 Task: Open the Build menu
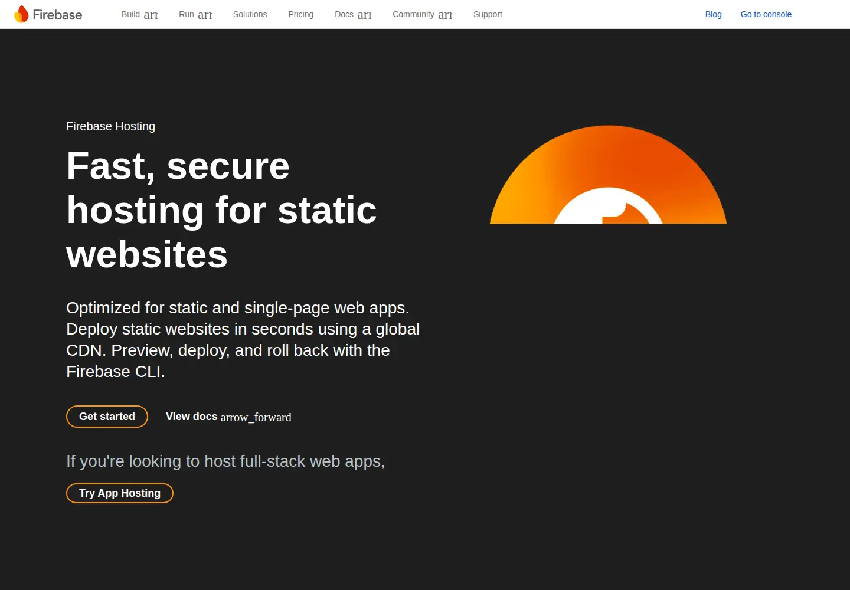point(130,14)
